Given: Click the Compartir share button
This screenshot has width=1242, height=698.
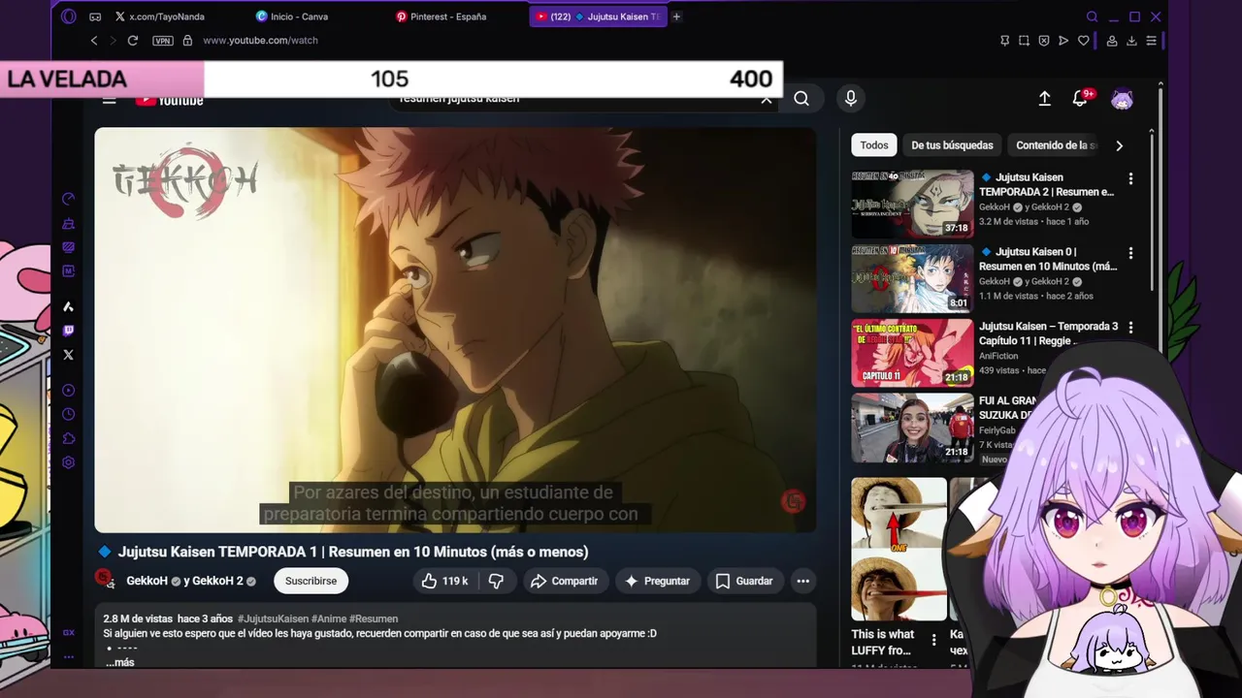Looking at the screenshot, I should pyautogui.click(x=564, y=581).
